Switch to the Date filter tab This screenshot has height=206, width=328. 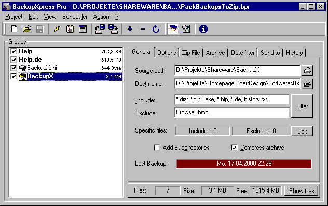point(243,53)
